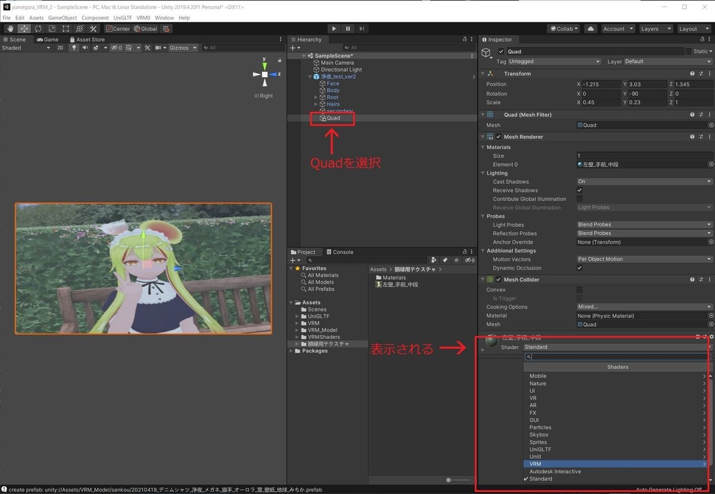Open Transform component help icon
The image size is (715, 494).
[x=692, y=74]
